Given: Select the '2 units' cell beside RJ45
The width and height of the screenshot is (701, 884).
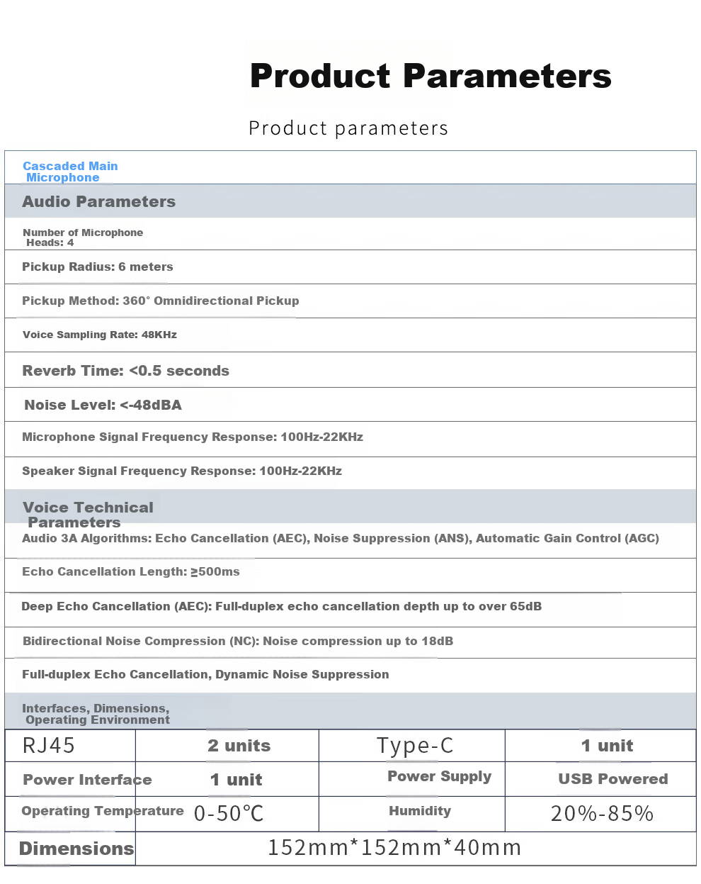Looking at the screenshot, I should point(227,746).
